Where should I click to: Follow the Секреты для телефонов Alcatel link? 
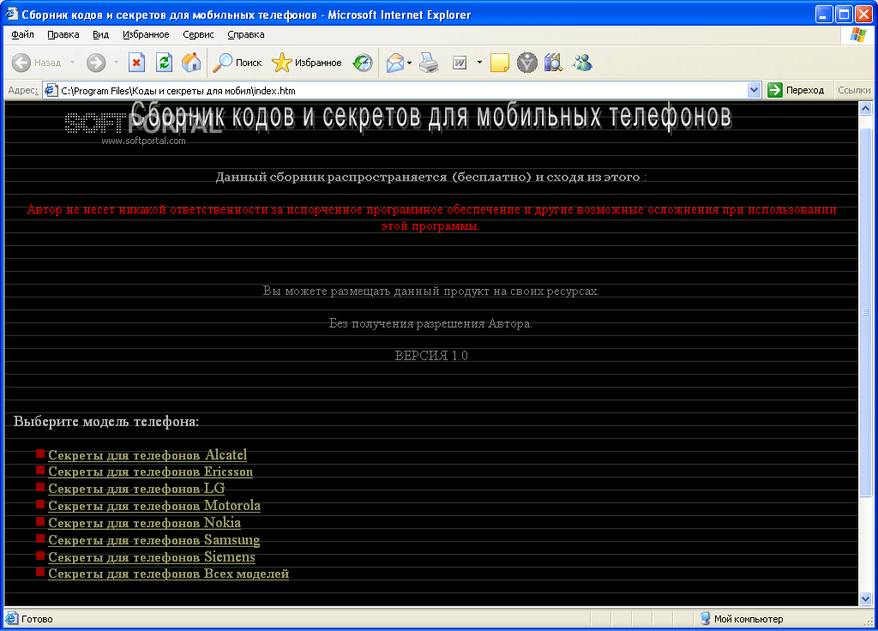click(147, 455)
